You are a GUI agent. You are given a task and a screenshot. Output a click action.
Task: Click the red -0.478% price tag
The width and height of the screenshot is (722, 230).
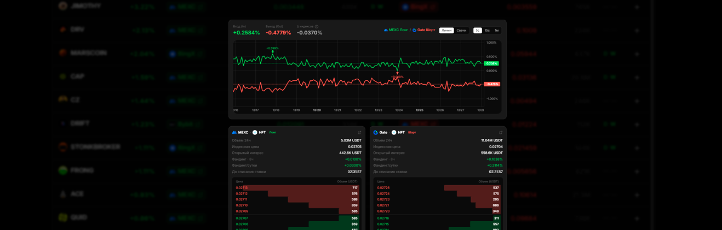(x=492, y=84)
